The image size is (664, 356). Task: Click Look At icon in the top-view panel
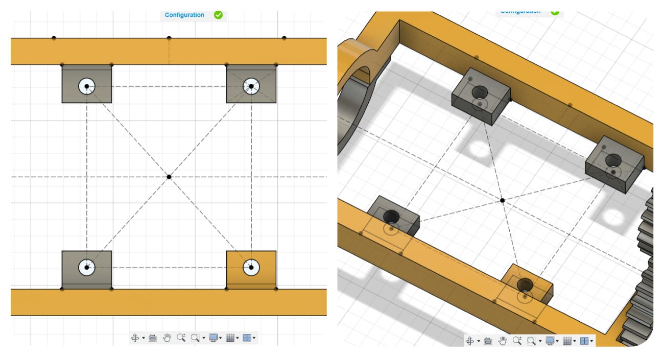(x=153, y=338)
